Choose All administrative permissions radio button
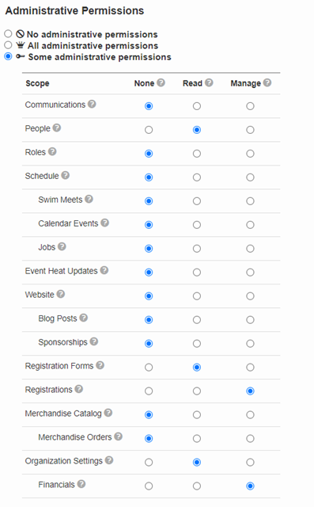The width and height of the screenshot is (314, 507). 8,45
